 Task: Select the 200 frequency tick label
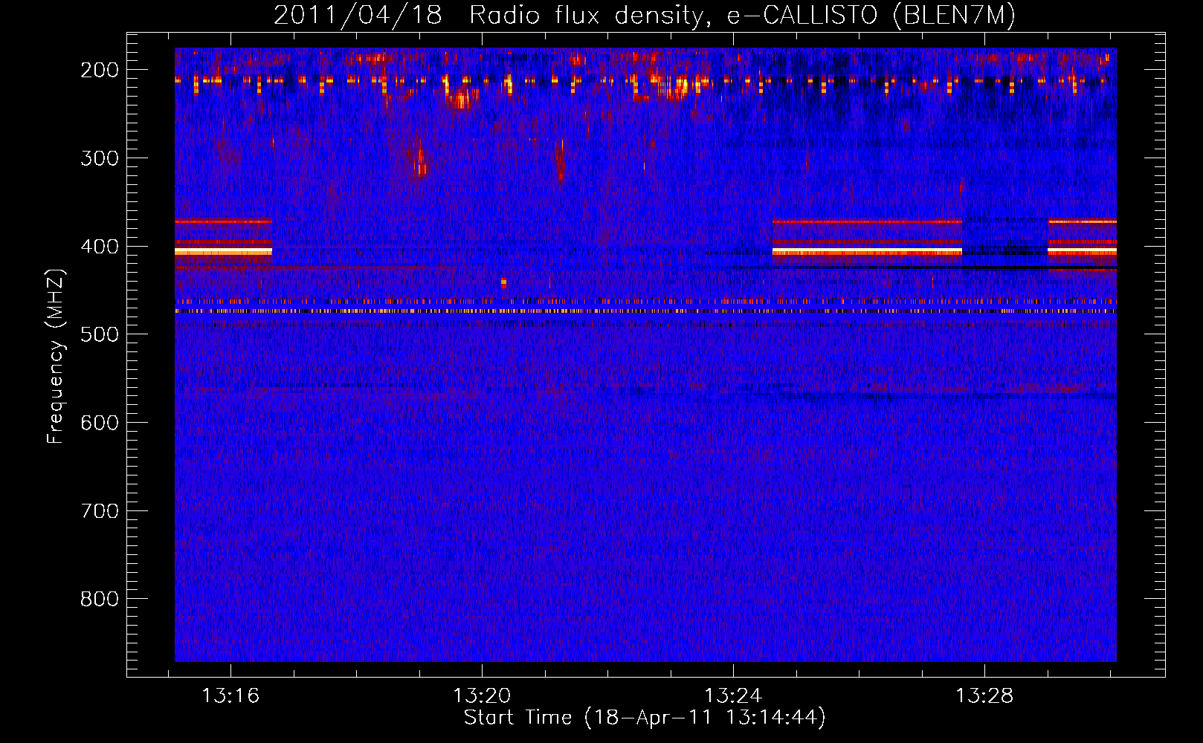(100, 70)
